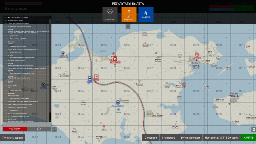The image size is (256, 144).
Task: Switch chat to СОЮЗНИКАМ channel
Action: 15,129
